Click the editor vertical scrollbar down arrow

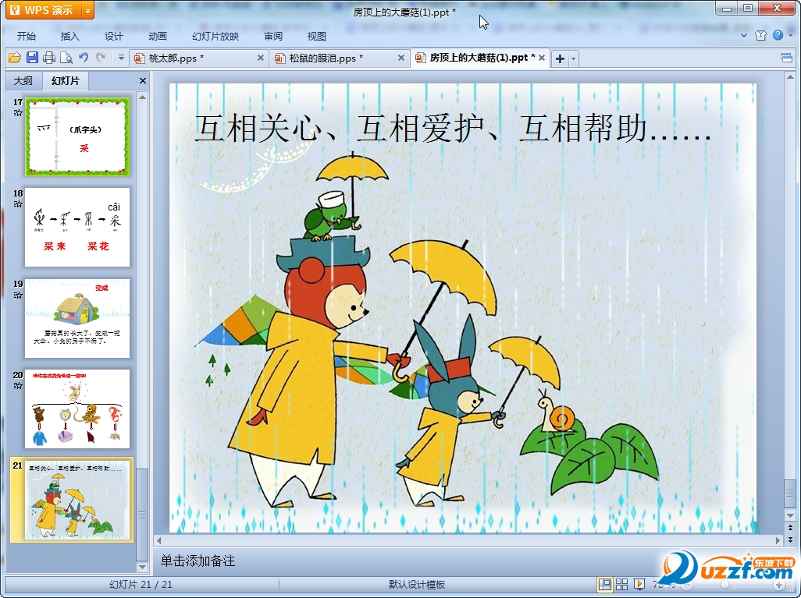(790, 515)
